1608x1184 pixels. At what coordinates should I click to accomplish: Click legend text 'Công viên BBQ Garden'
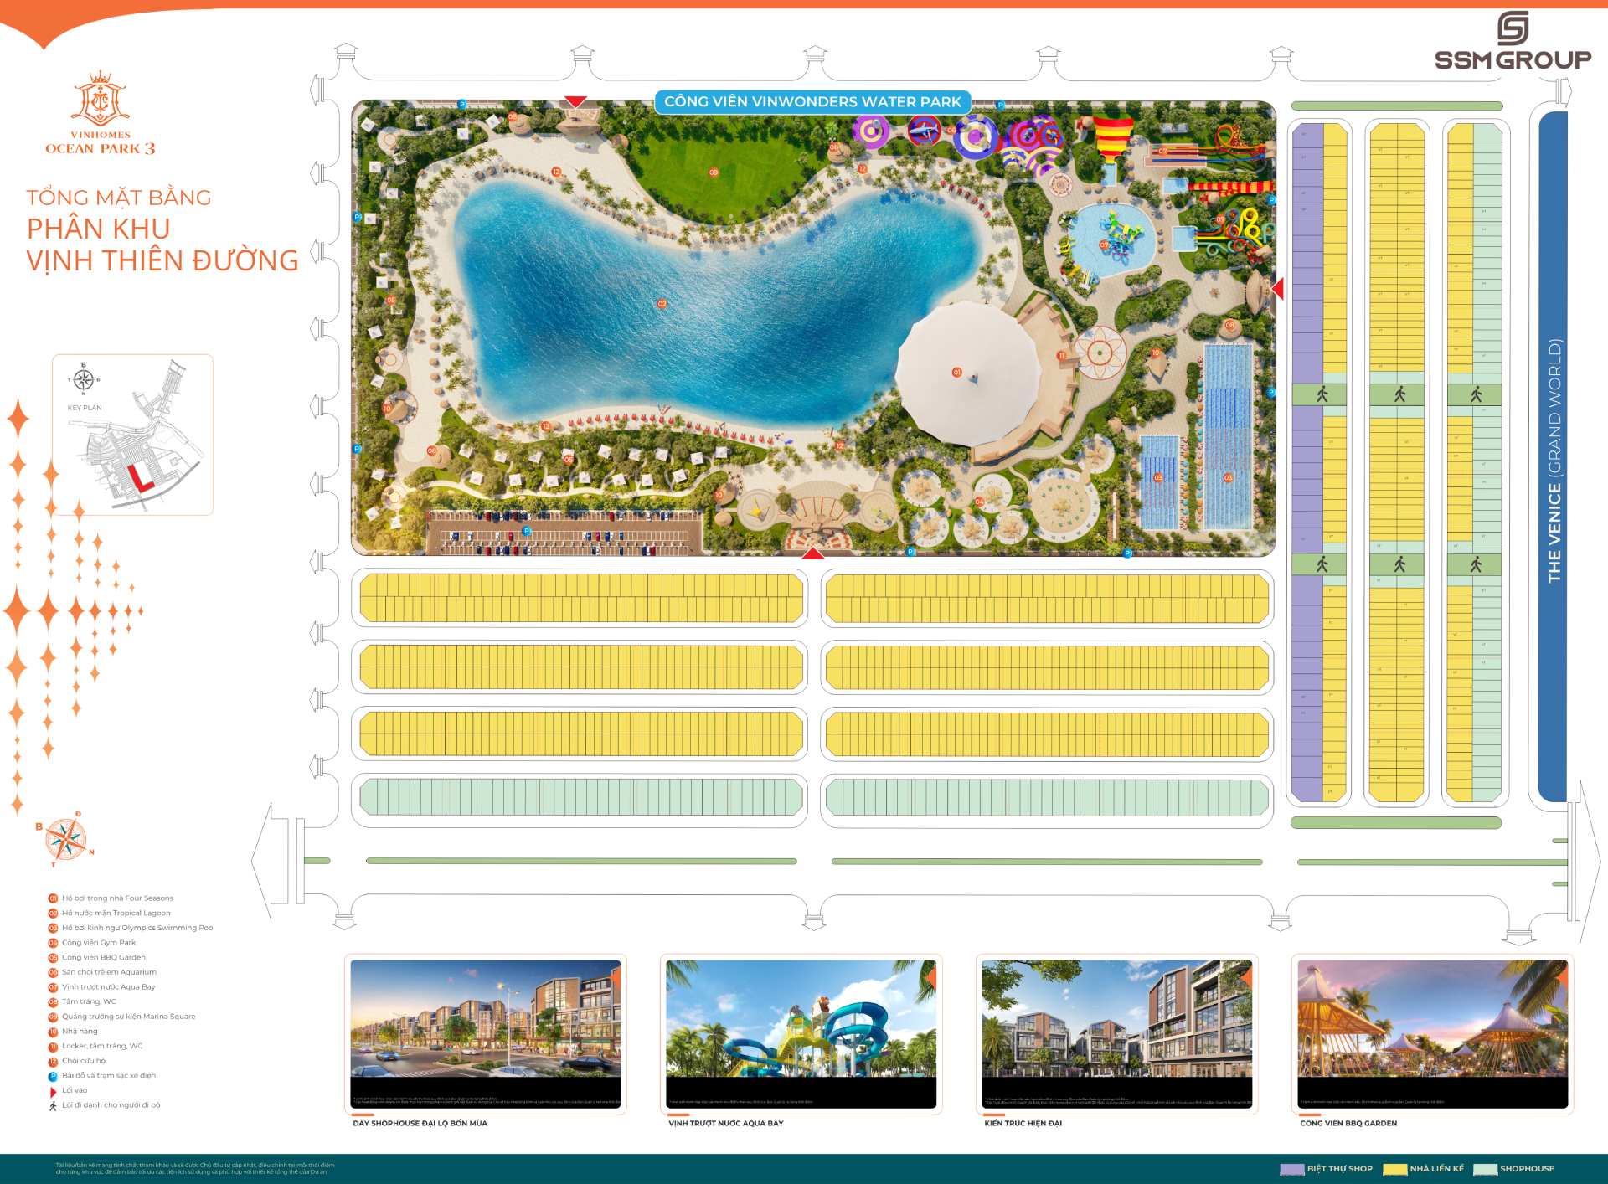[104, 958]
